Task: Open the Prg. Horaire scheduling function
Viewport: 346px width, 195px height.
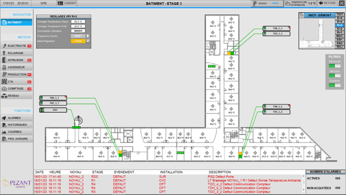Action: tap(16, 139)
